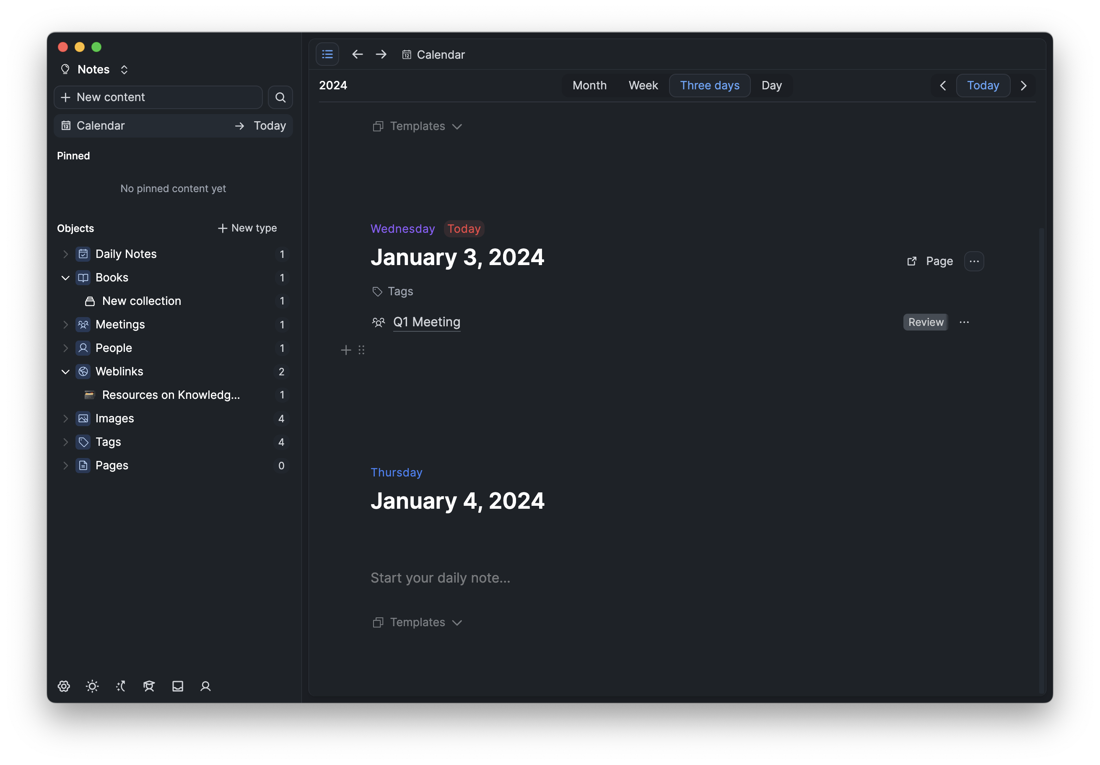Open the Templates dropdown under January 4

(417, 622)
